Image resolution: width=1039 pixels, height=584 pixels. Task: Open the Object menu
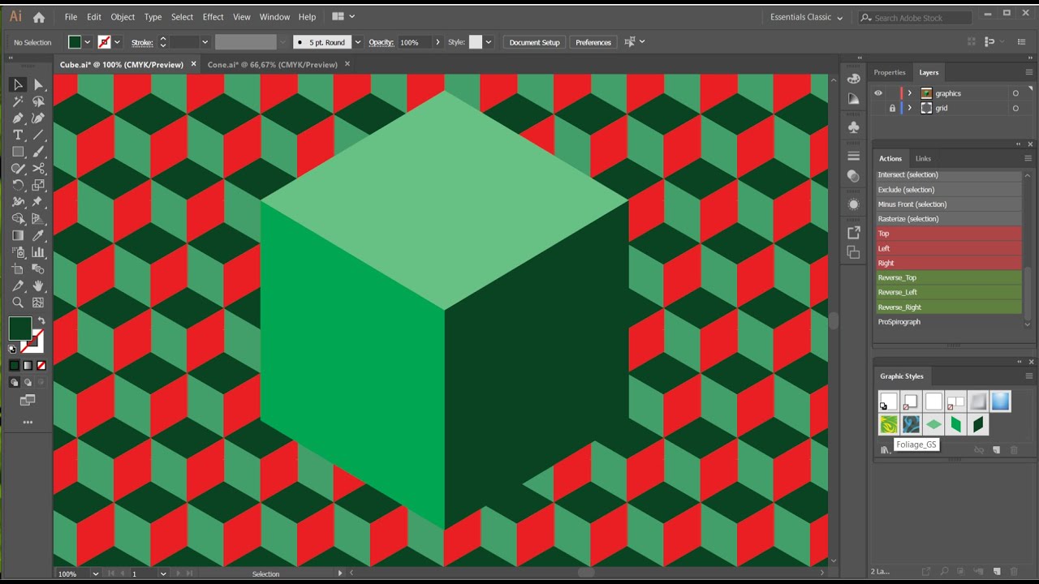123,17
